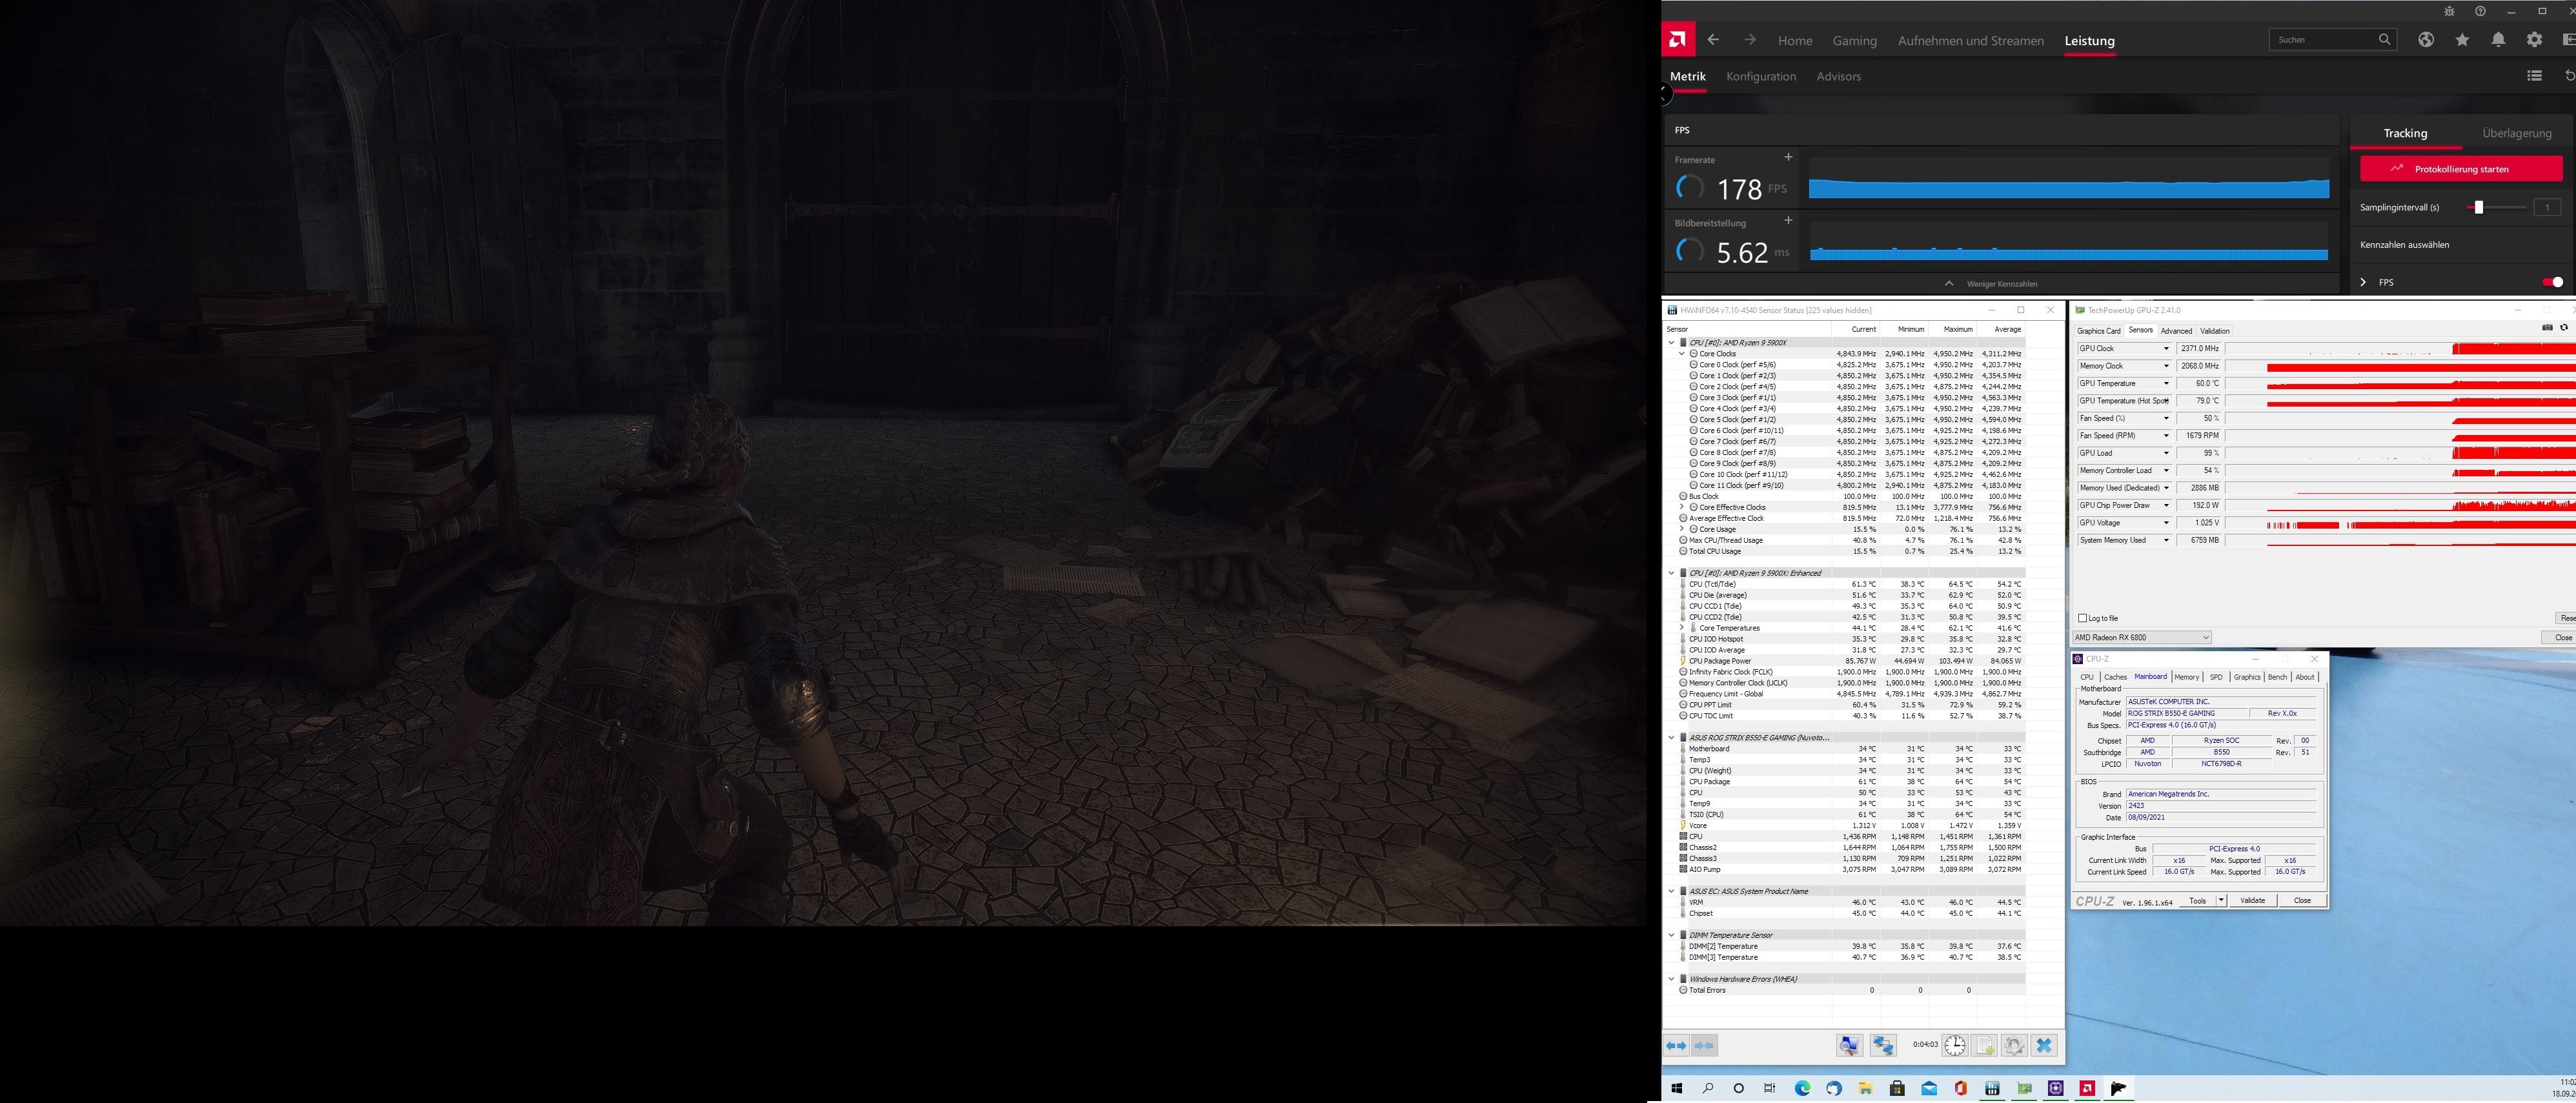2576x1103 pixels.
Task: Open AMD Software settings gear
Action: [2534, 40]
